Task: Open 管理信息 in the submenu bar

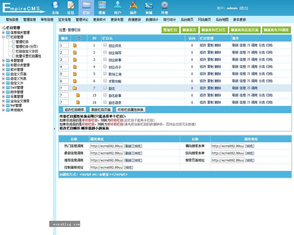Action: (x=30, y=20)
